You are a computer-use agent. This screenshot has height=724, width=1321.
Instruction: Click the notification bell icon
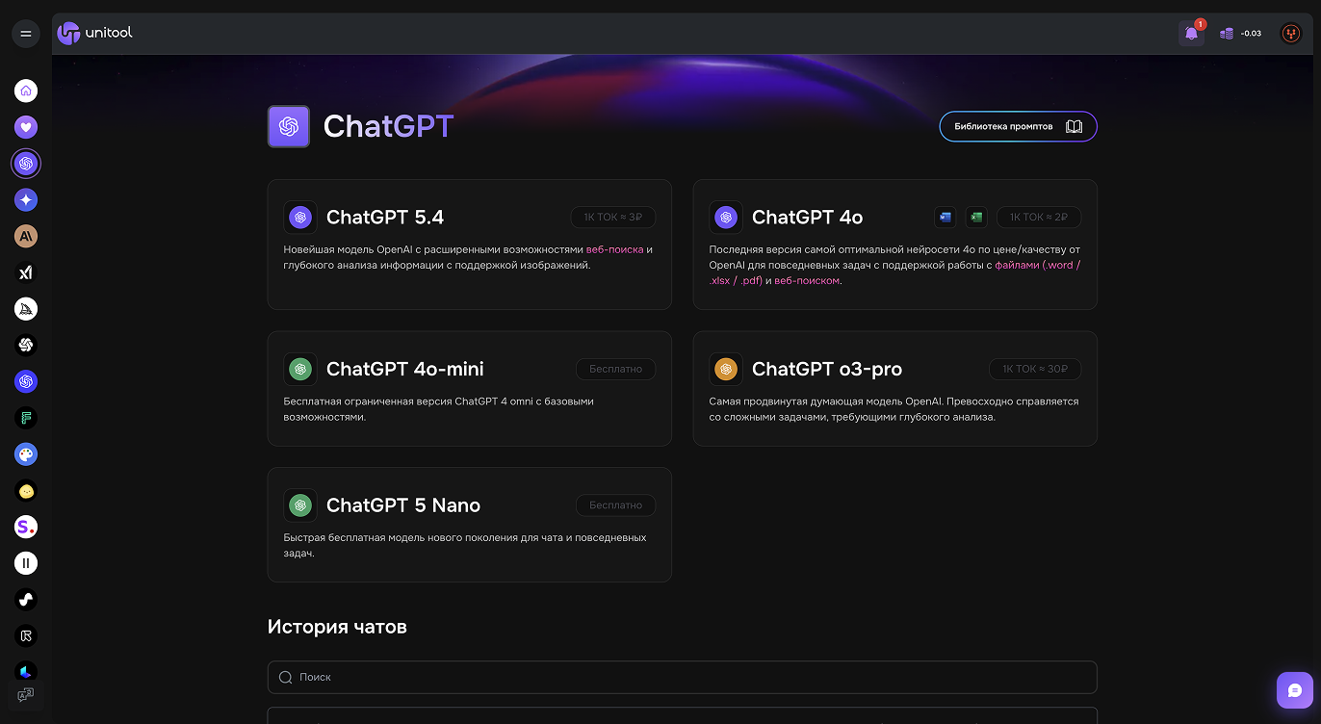point(1191,34)
